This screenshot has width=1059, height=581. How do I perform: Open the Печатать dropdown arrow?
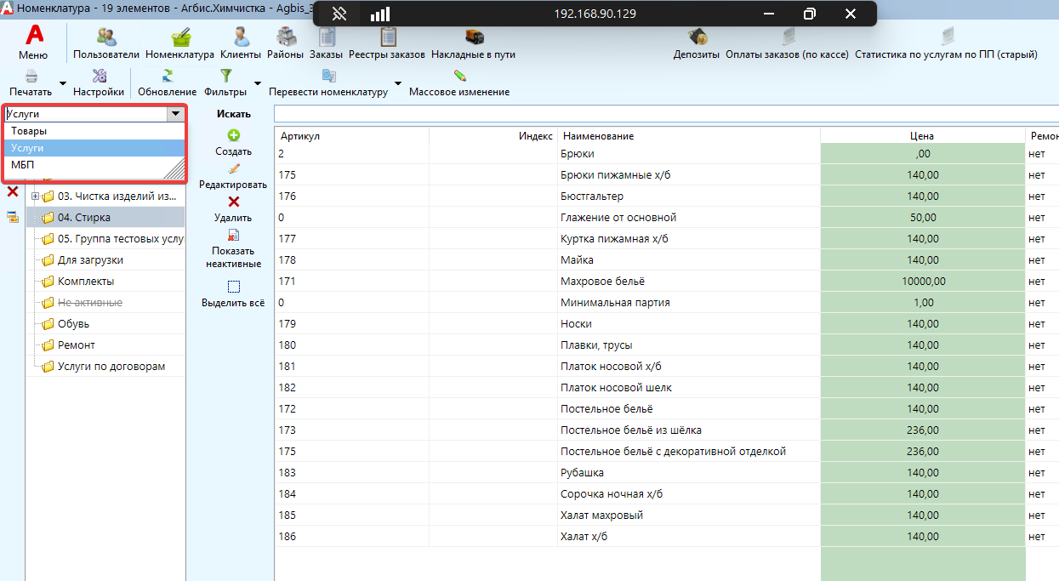[x=61, y=85]
